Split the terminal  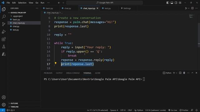pos(180,73)
